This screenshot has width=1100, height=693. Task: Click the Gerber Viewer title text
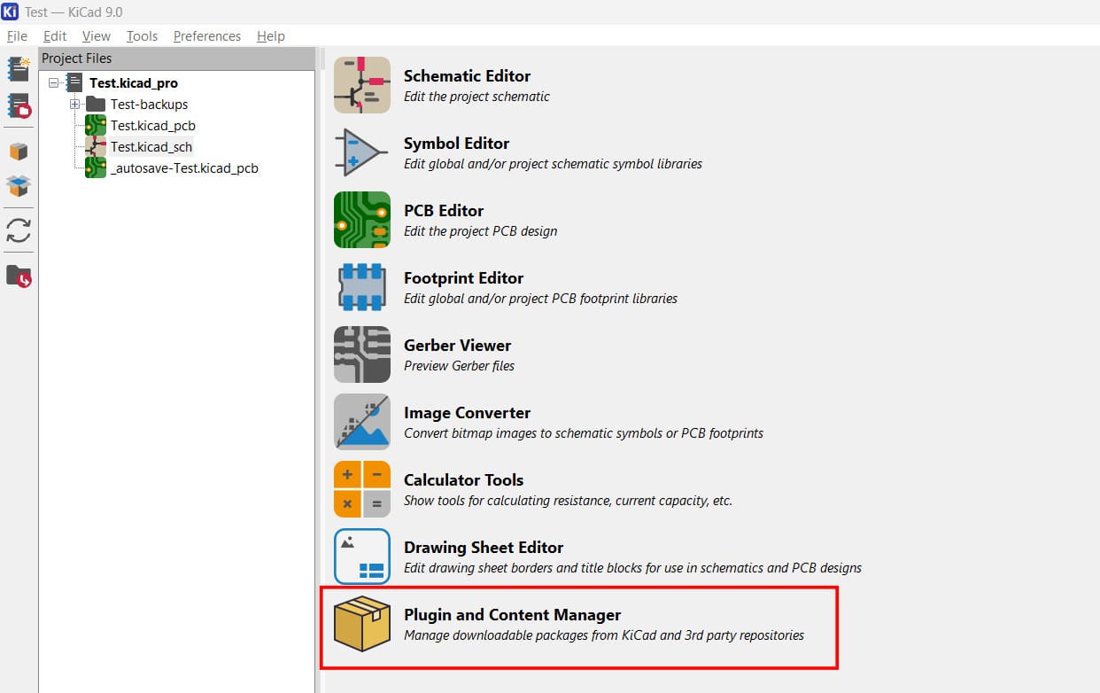(457, 346)
